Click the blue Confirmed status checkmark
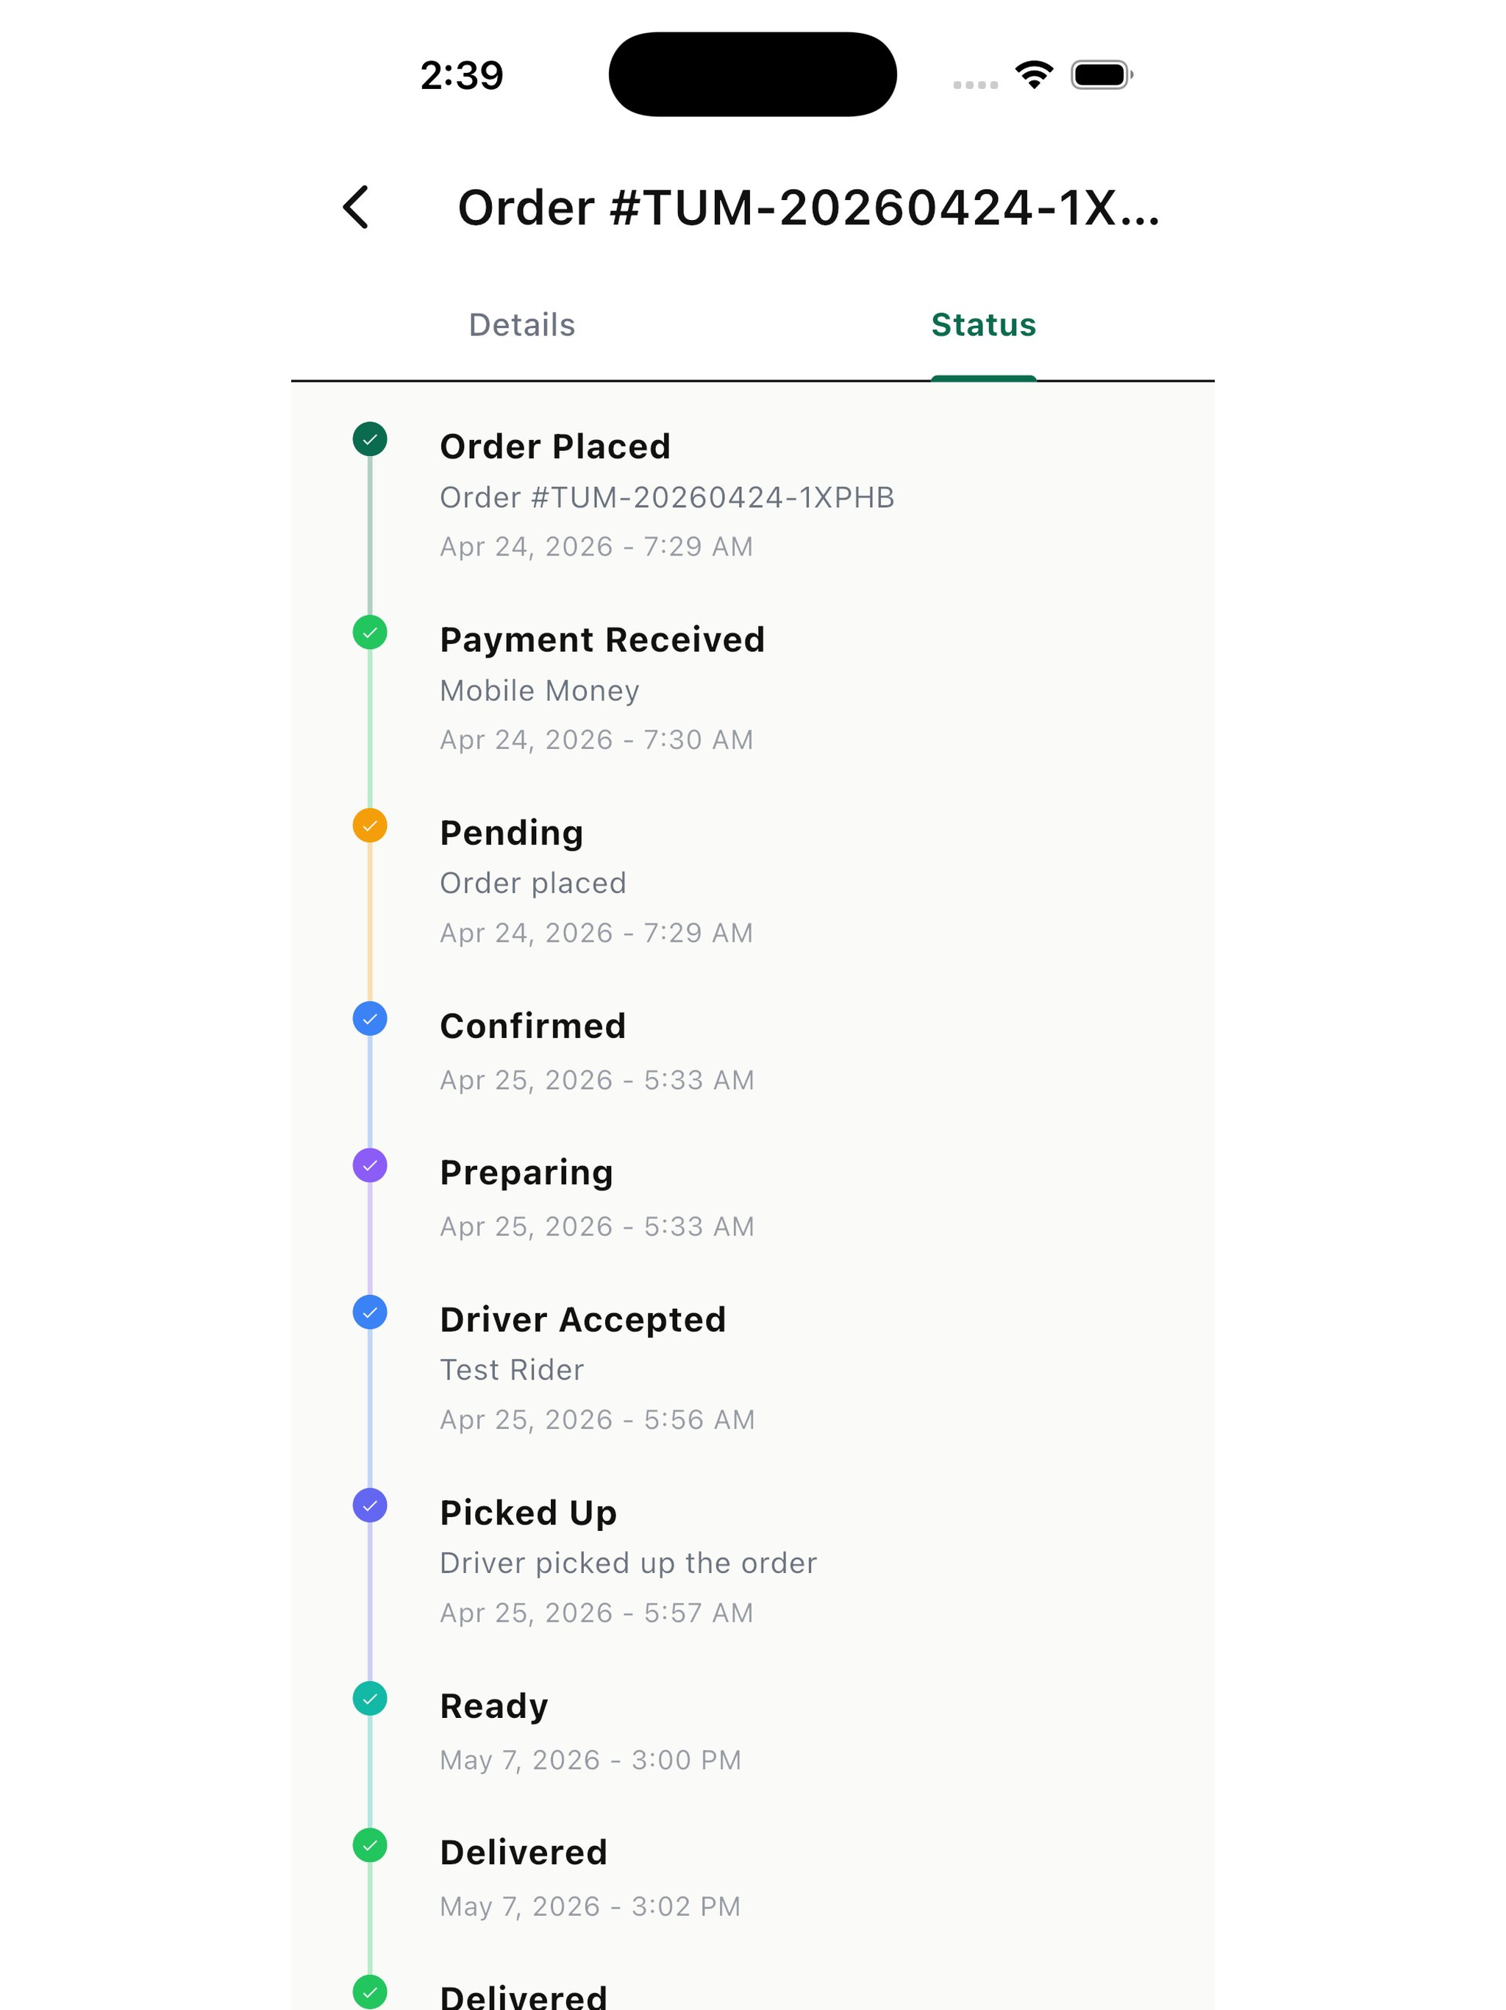Screen dimensions: 1506x2010 click(x=370, y=1019)
